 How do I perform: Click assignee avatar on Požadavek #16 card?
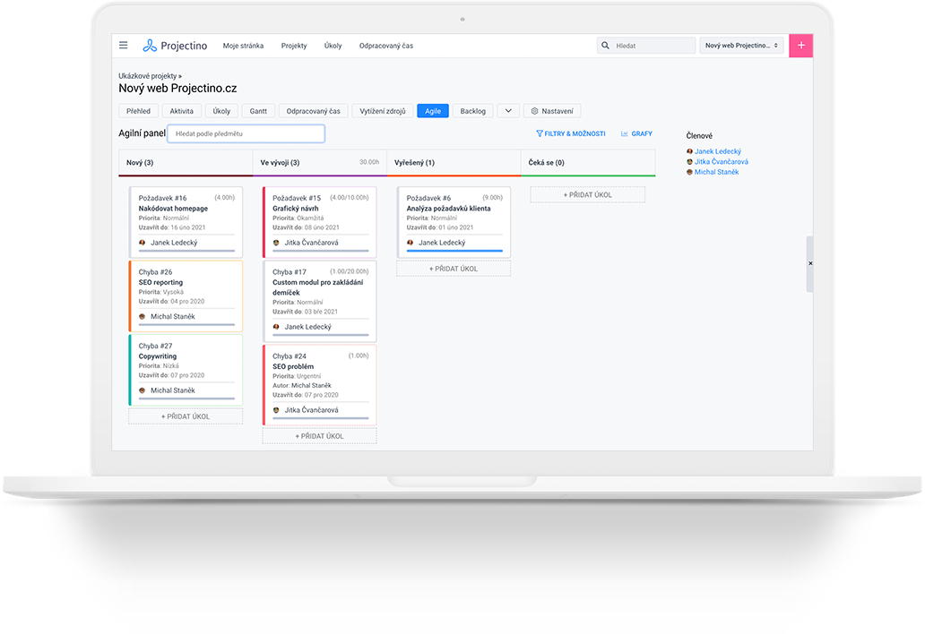143,243
